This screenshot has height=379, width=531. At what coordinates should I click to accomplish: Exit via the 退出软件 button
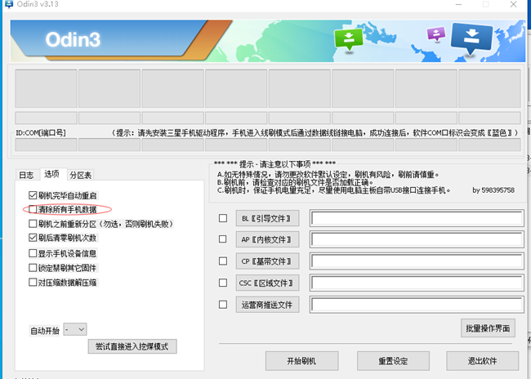click(x=483, y=361)
